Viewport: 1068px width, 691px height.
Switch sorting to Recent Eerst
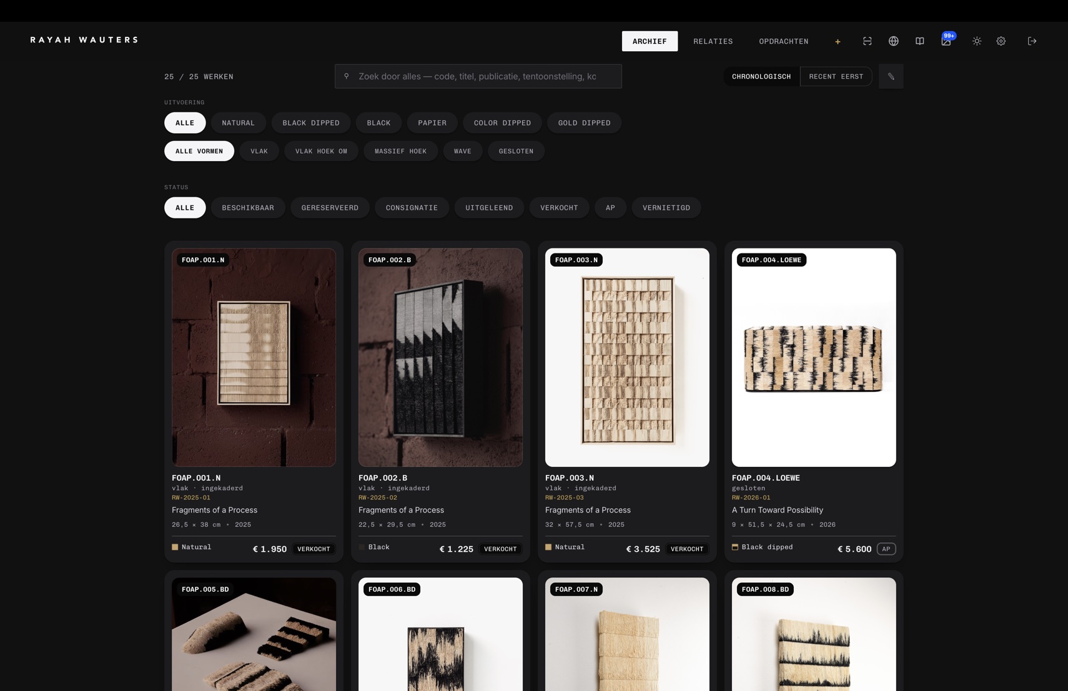click(836, 76)
